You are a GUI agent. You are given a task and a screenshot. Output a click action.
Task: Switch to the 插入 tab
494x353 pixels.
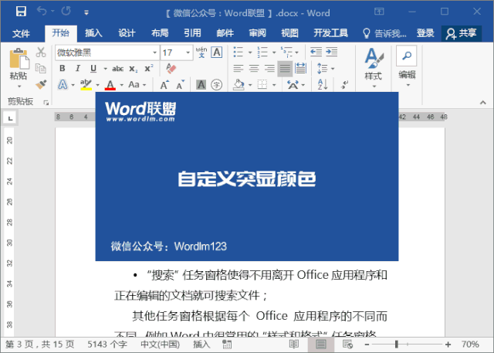click(93, 32)
